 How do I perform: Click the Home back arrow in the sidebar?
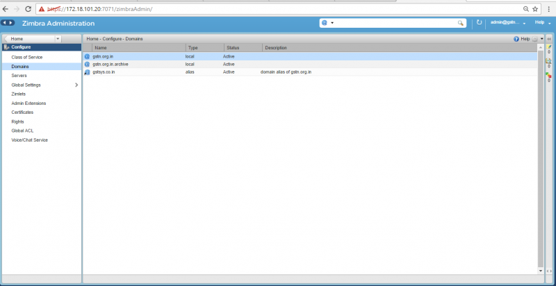point(6,39)
